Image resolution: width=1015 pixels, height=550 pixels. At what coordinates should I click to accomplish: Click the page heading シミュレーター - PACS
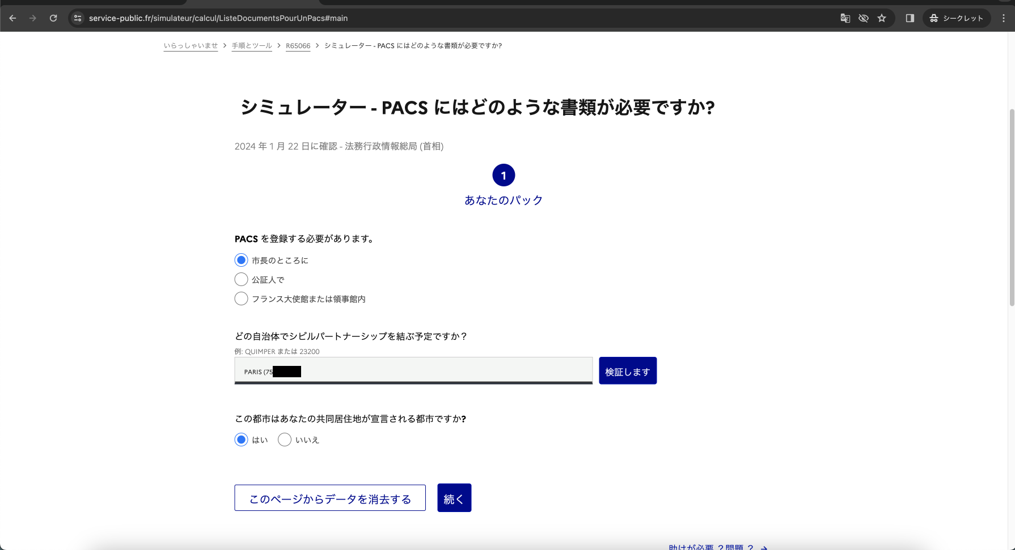[x=477, y=107]
